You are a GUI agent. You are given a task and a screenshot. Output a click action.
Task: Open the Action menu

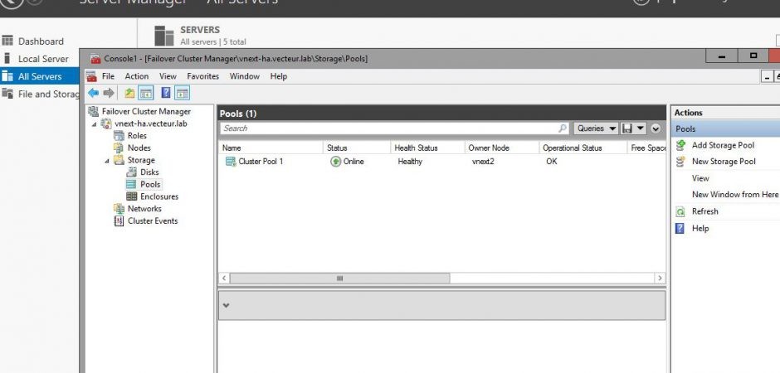pos(136,76)
